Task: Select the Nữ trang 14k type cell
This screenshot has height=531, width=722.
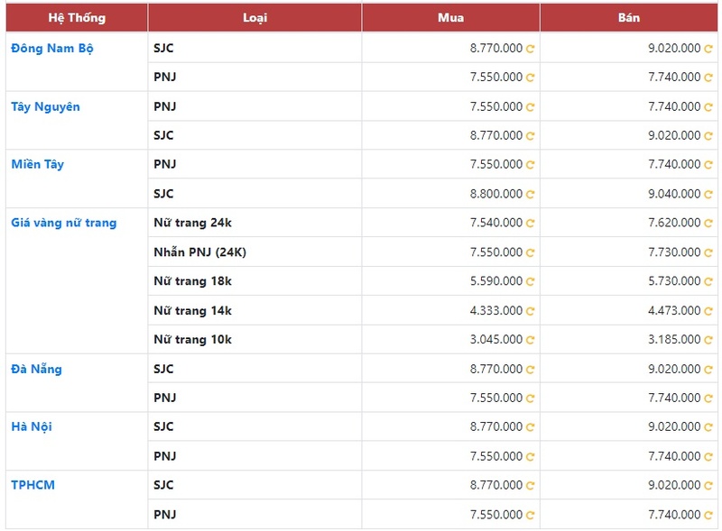Action: pos(255,311)
